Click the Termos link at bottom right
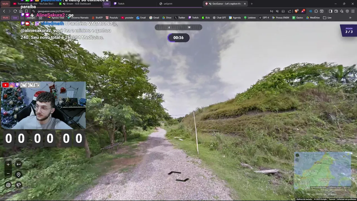This screenshot has height=201, width=357. pos(332,199)
